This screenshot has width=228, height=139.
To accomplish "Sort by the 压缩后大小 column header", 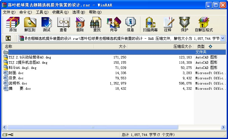I will click(161, 46).
